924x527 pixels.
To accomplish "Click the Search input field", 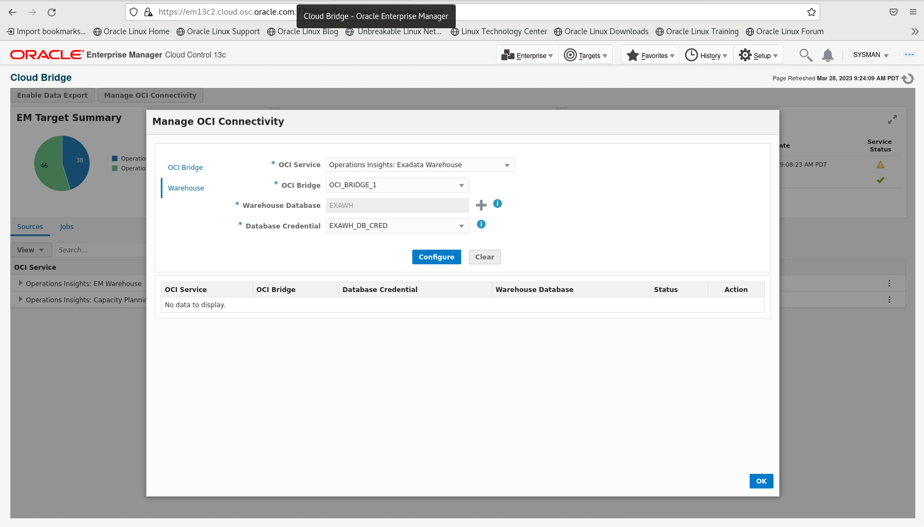I will [x=100, y=250].
